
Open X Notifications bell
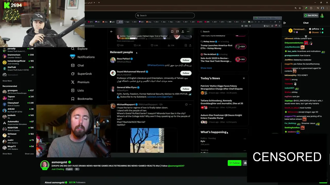(73, 57)
